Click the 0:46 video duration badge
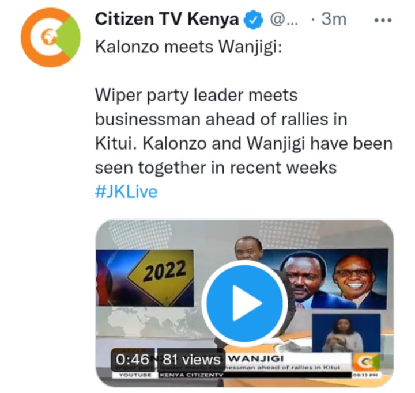 (133, 359)
